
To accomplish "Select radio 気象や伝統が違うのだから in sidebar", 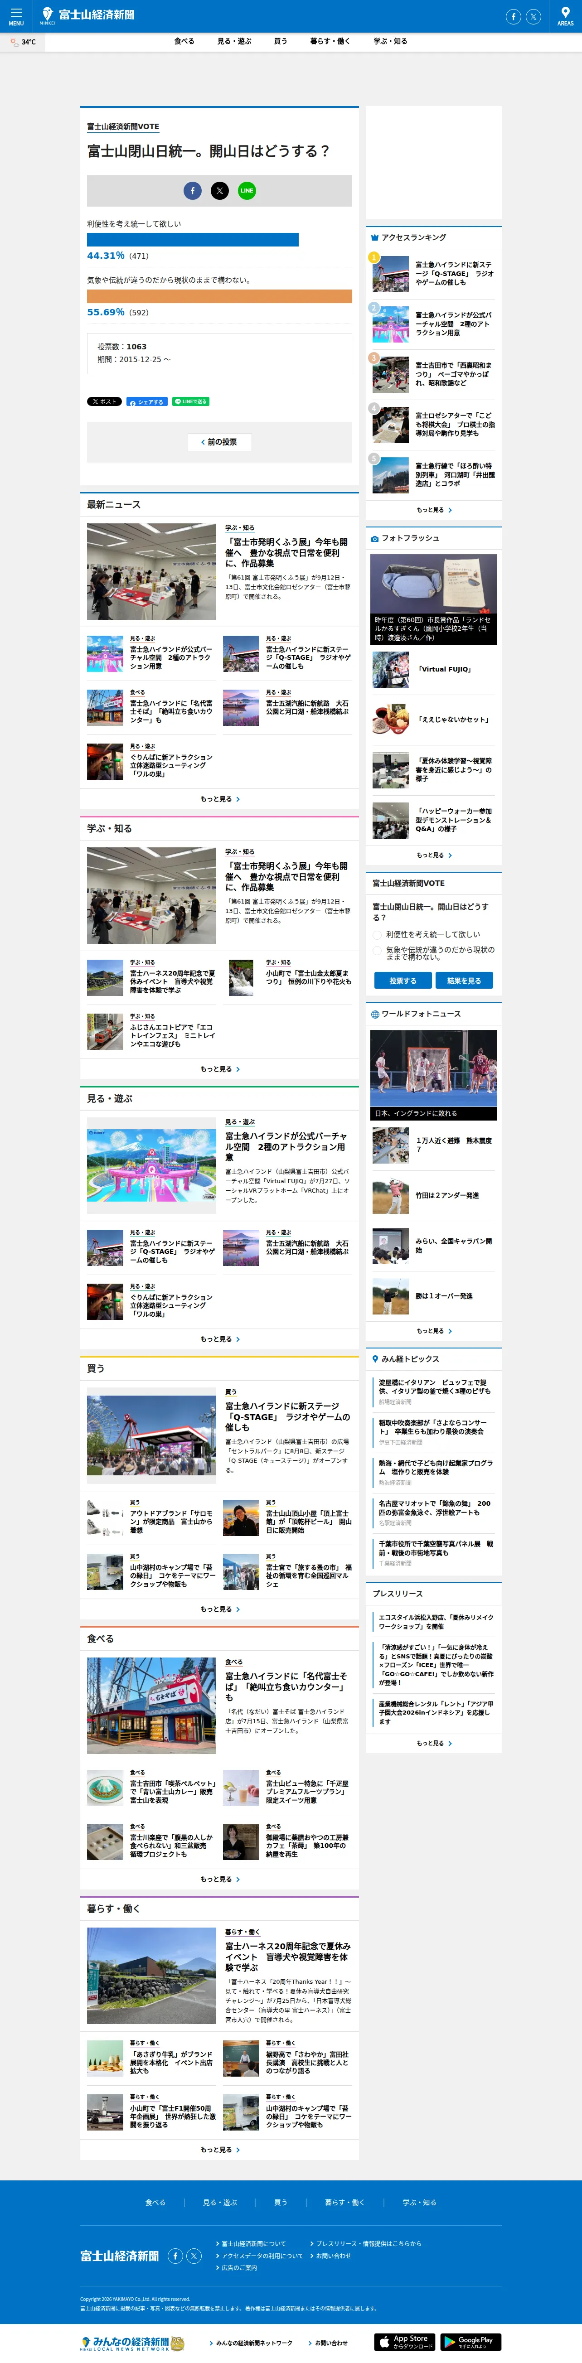I will 377,951.
